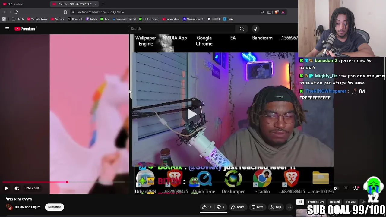Open the Summary - PayPal bookmark
This screenshot has width=386, height=217.
[124, 19]
